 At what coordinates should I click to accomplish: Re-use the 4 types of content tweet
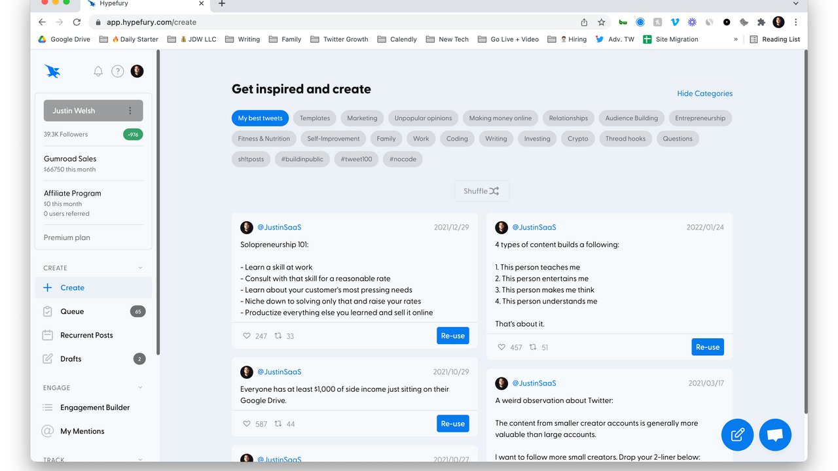coord(708,347)
